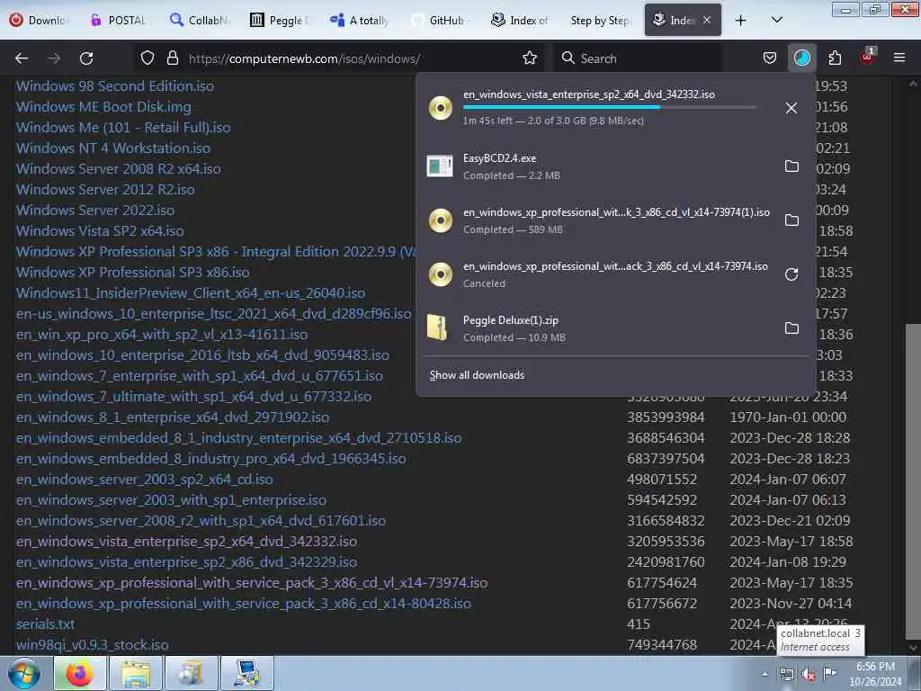Open win98qi_v0.9.3_stock.iso link
This screenshot has width=921, height=691.
tap(93, 645)
